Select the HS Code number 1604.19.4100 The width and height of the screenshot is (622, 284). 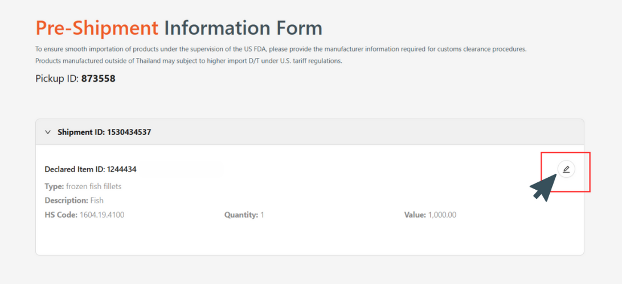(x=102, y=215)
